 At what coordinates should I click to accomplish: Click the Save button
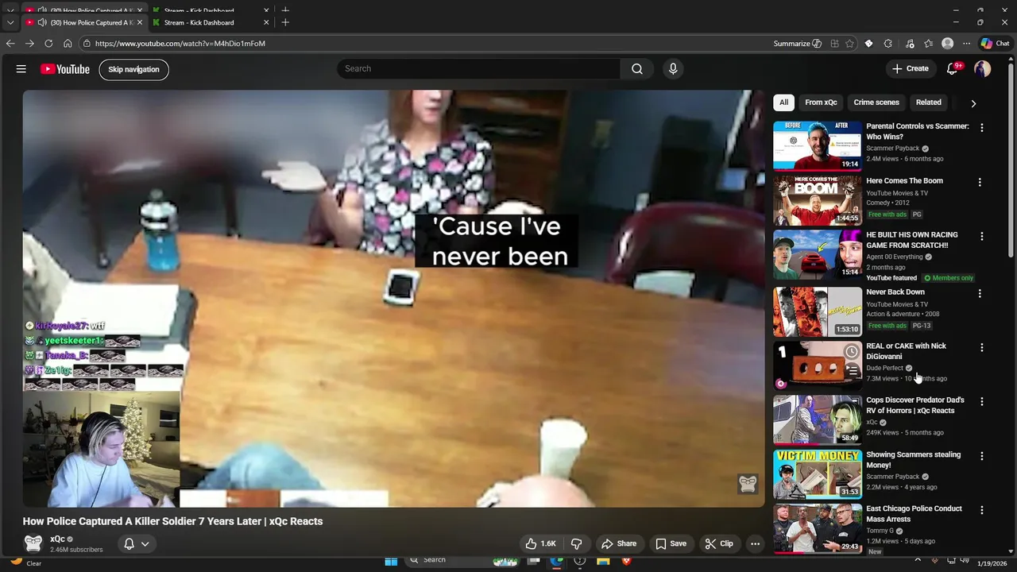[671, 543]
